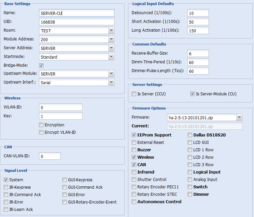Expand the Module Address dropdown
The height and width of the screenshot is (217, 254).
111,39
